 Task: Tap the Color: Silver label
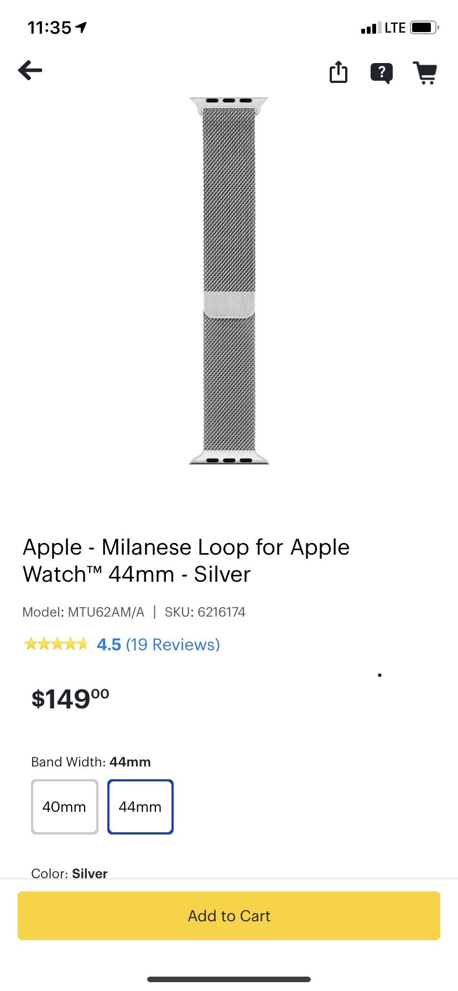[x=70, y=873]
